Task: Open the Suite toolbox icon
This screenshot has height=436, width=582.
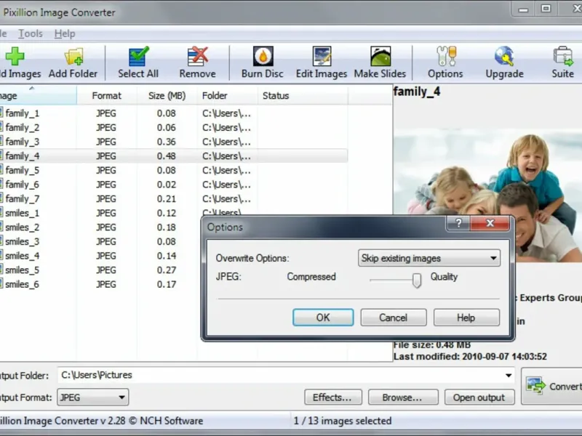Action: (x=562, y=57)
